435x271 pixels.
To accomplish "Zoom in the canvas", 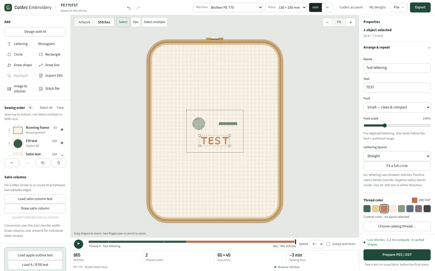I will coord(351,22).
